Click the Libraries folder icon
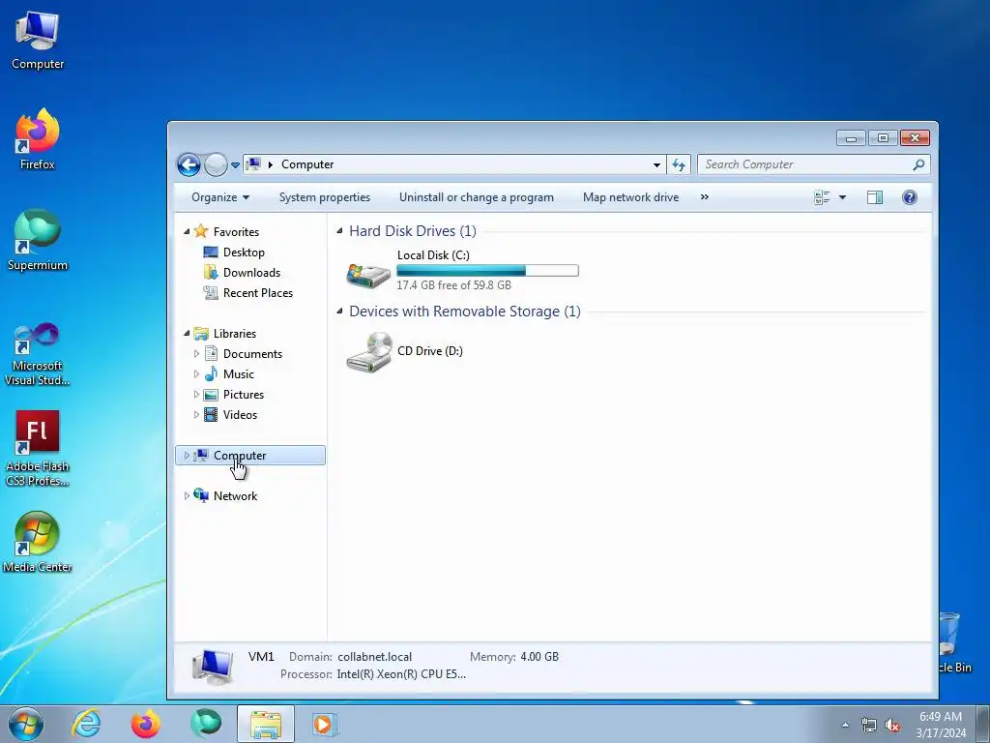The image size is (990, 743). (x=201, y=333)
